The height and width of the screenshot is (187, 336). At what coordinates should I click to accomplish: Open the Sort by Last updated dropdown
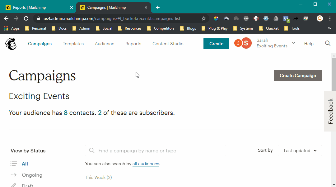pyautogui.click(x=300, y=151)
